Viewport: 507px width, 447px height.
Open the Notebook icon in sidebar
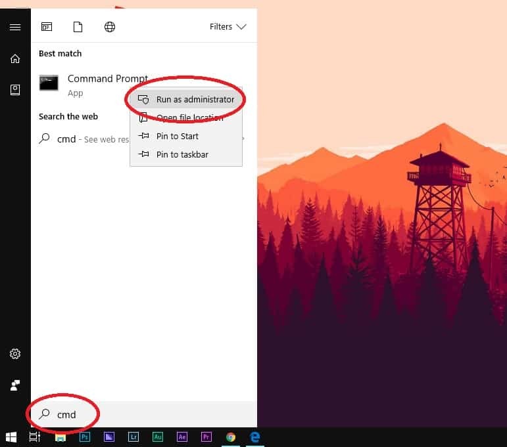coord(15,90)
